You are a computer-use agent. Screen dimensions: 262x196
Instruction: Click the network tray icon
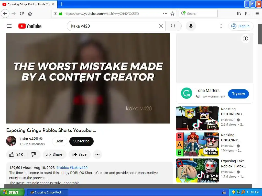tap(238, 192)
